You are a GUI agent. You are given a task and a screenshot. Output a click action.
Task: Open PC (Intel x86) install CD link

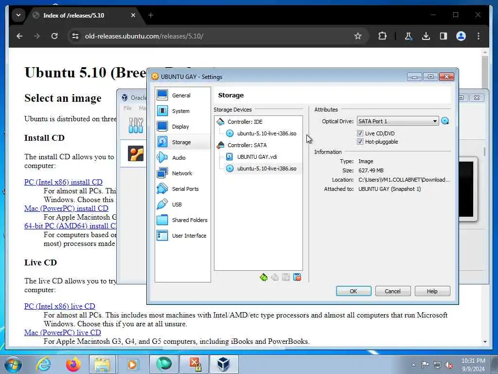click(x=63, y=182)
